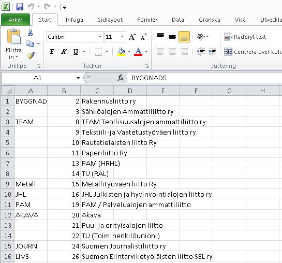Toggle highlighted bottom align button
This screenshot has width=282, height=263.
pos(184,37)
